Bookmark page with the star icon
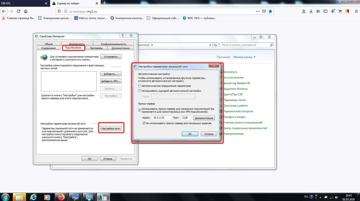 pos(270,11)
